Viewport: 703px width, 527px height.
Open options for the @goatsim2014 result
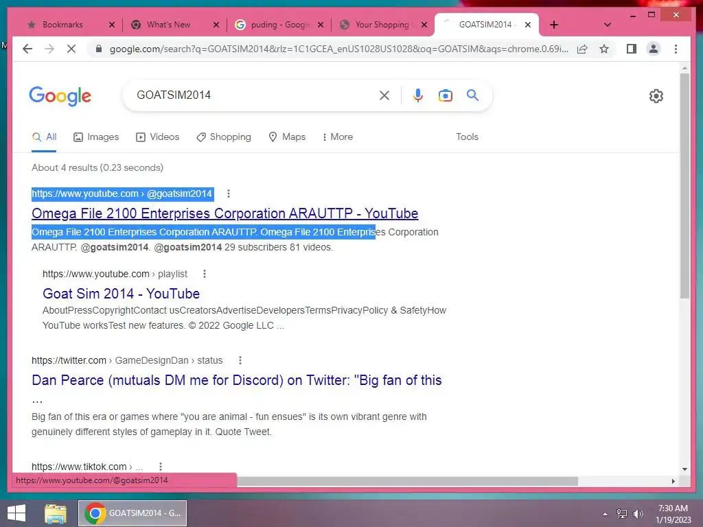coord(229,194)
